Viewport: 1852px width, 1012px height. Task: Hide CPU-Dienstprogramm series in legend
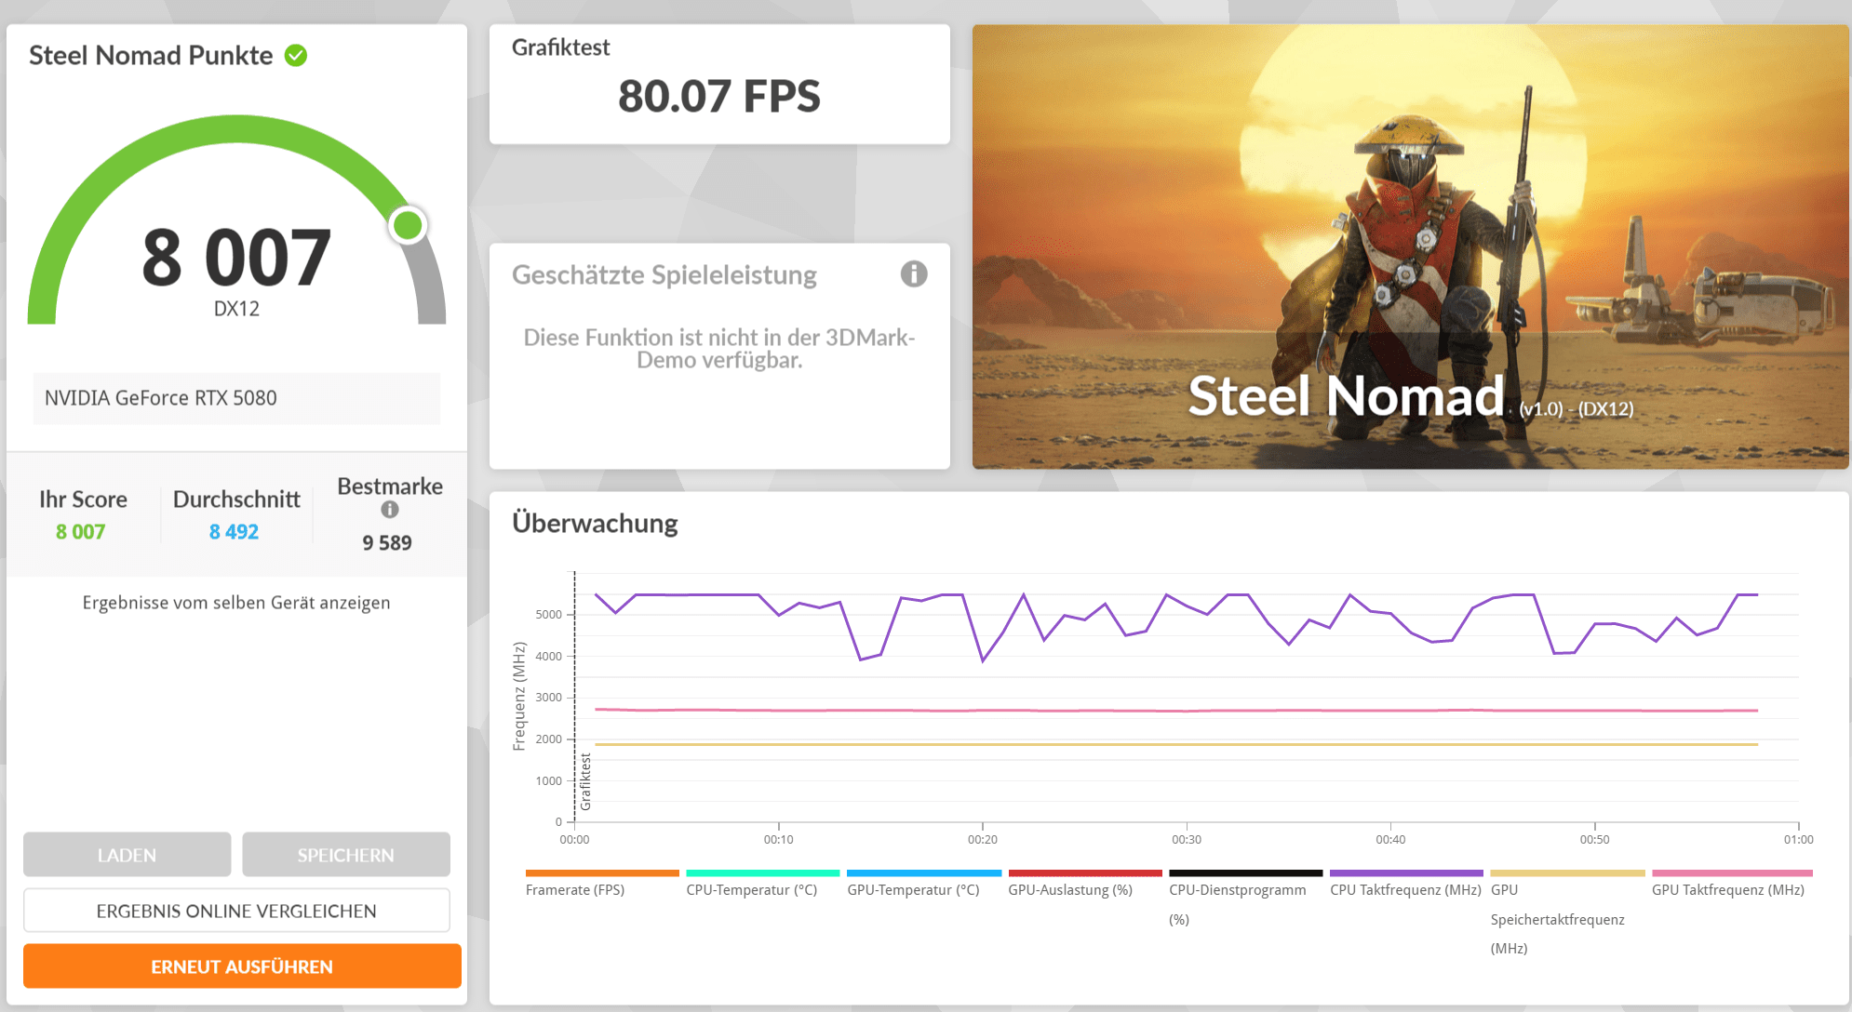click(1237, 890)
